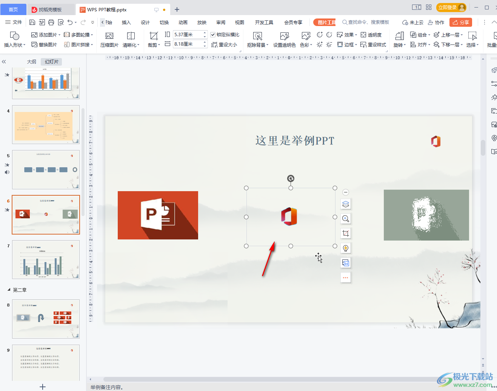Image resolution: width=497 pixels, height=391 pixels.
Task: Toggle Lock Aspect Ratio (锁定纵横比) checkbox
Action: [x=213, y=35]
